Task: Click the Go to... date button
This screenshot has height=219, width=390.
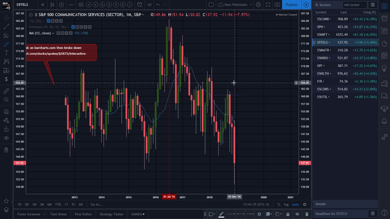Action: point(97,204)
